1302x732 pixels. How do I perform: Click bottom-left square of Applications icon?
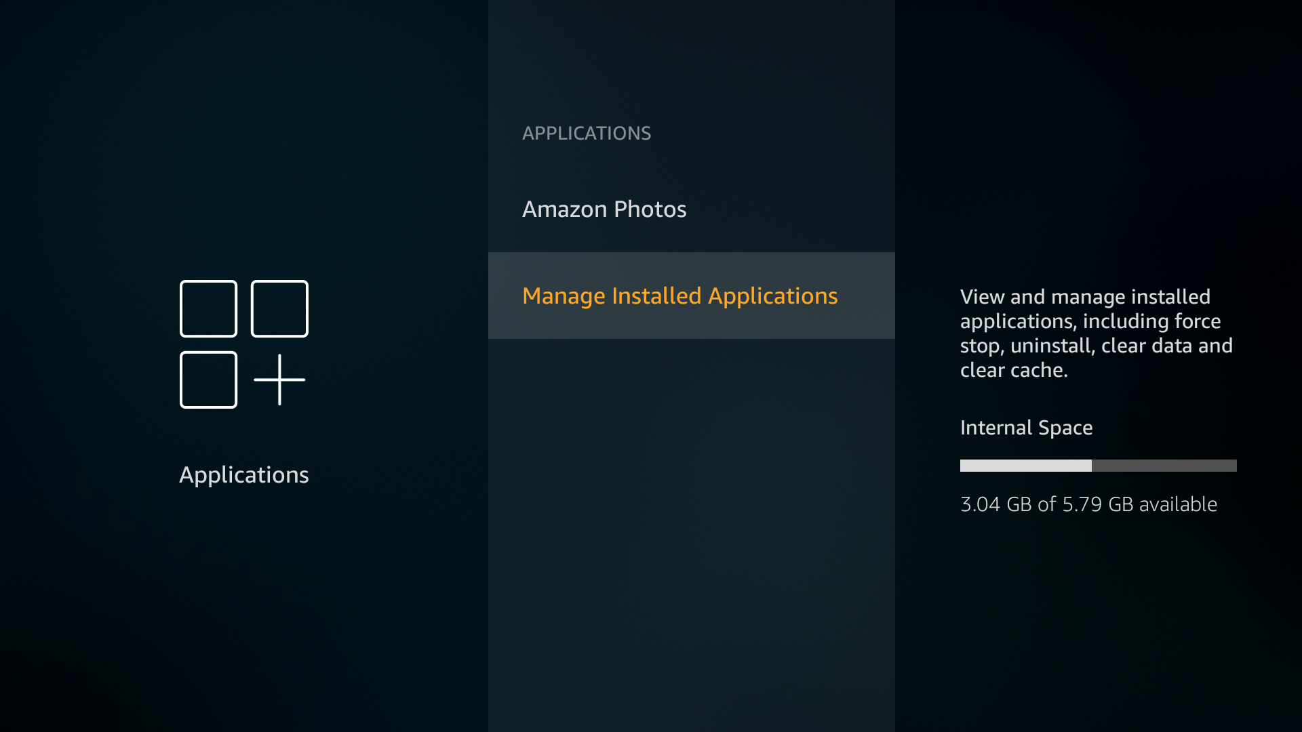tap(208, 380)
